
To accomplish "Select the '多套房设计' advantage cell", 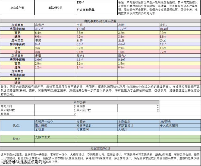I will click(x=97, y=125).
